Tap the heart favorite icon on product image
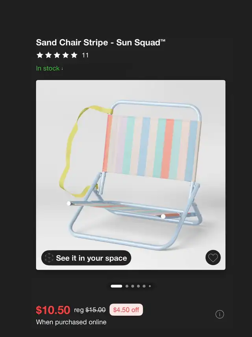 tap(213, 257)
